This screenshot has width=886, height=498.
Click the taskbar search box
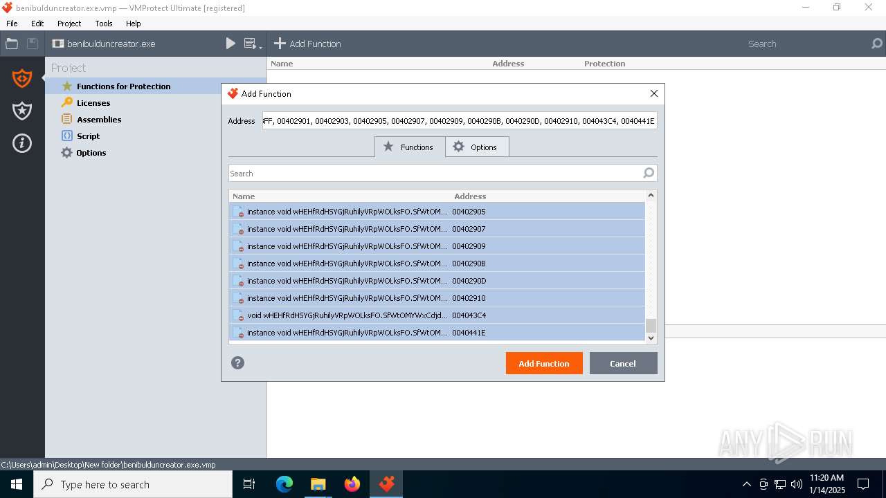(x=133, y=485)
